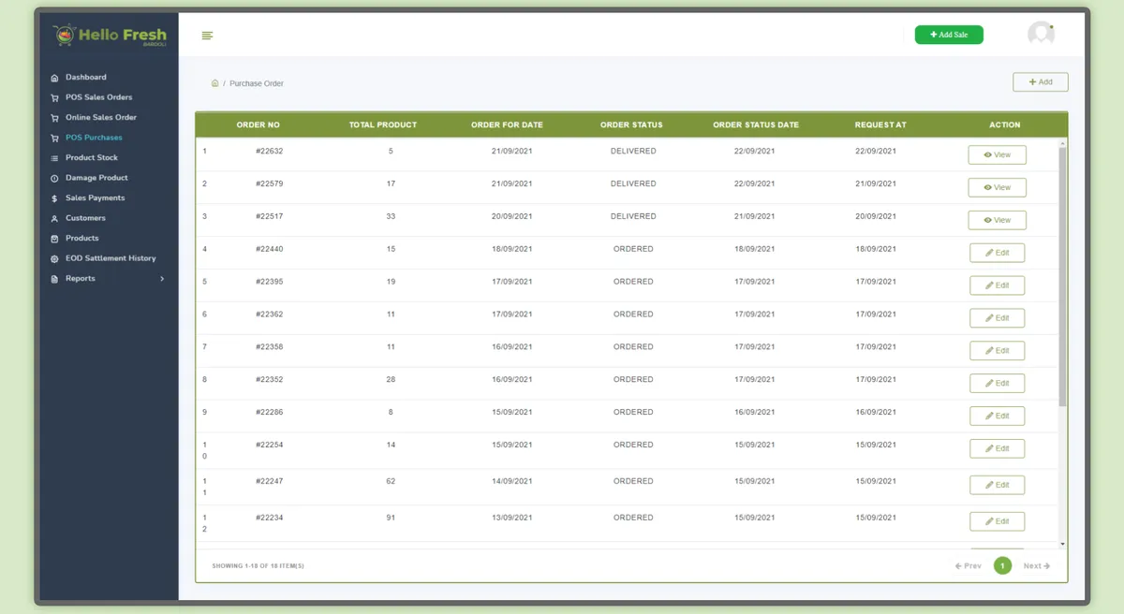Click the ORDER STATUS column header

pyautogui.click(x=631, y=125)
